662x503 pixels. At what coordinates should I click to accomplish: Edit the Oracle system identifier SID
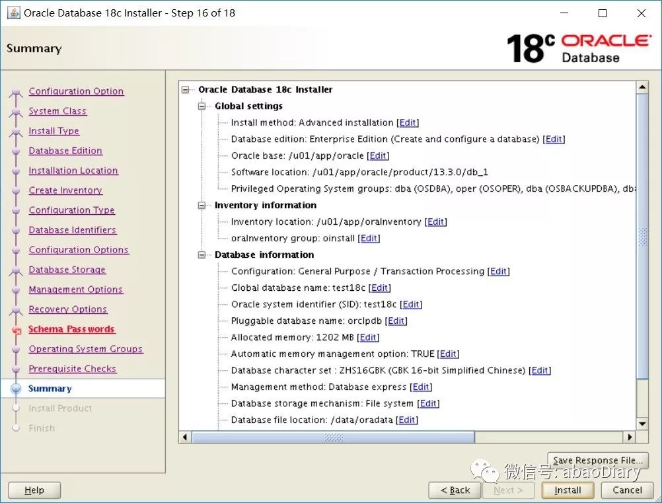411,304
